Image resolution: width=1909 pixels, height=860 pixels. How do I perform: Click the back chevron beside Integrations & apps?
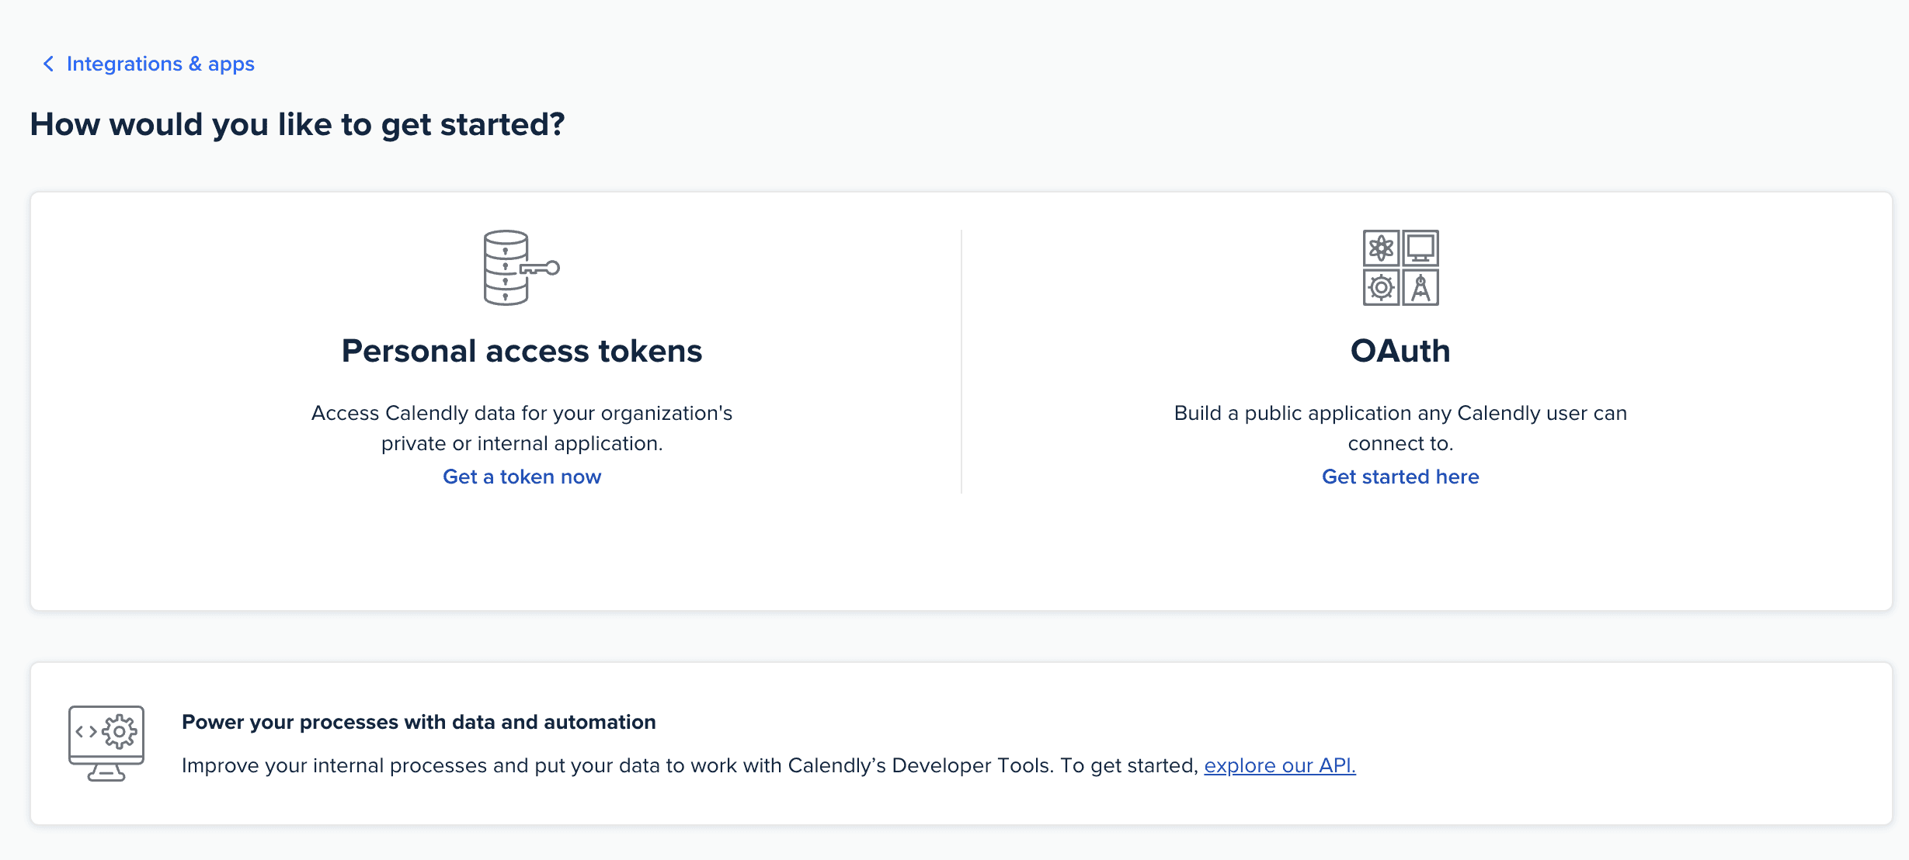tap(48, 64)
